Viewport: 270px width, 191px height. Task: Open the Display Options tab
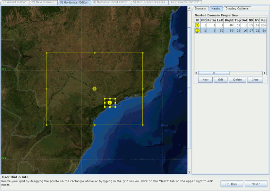point(237,8)
